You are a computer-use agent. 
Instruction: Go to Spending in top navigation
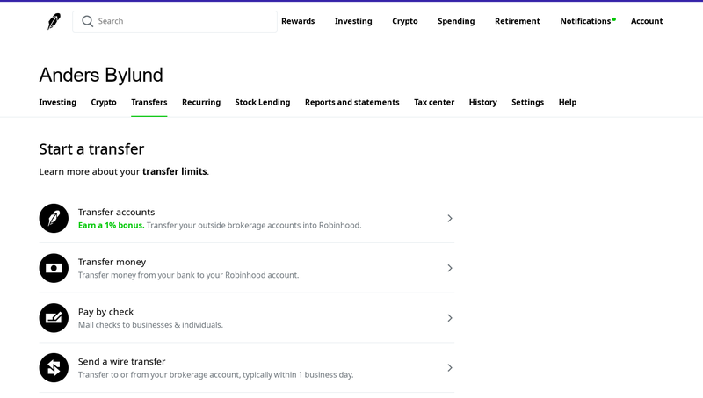(456, 21)
